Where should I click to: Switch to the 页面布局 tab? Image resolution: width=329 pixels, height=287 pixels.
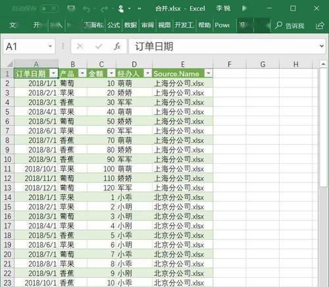[93, 25]
